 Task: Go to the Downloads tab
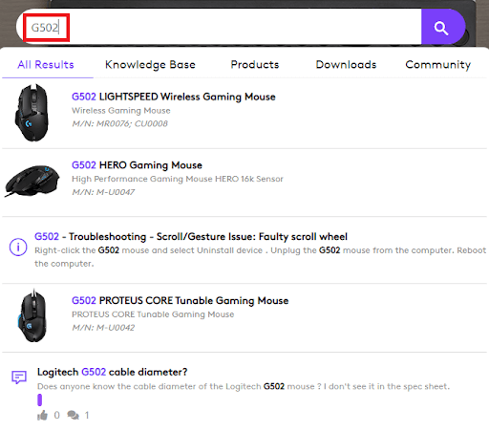pos(346,65)
